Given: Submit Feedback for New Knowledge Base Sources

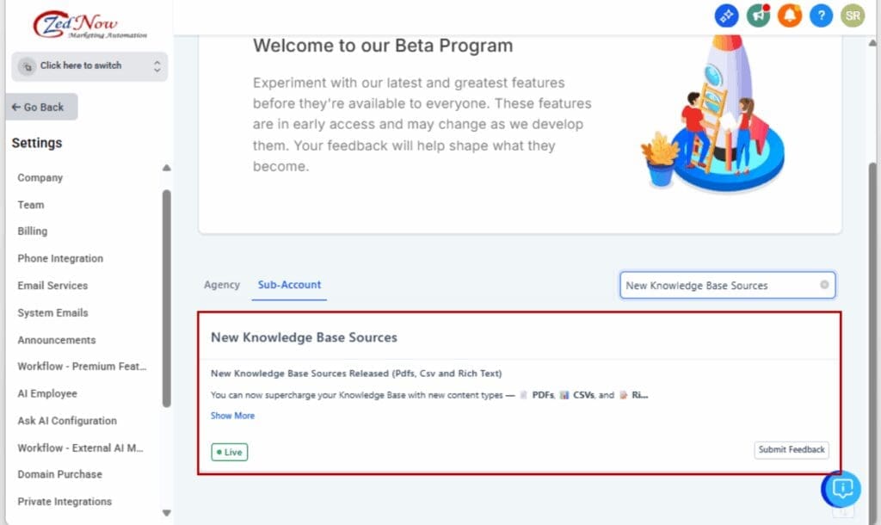Looking at the screenshot, I should pyautogui.click(x=791, y=449).
